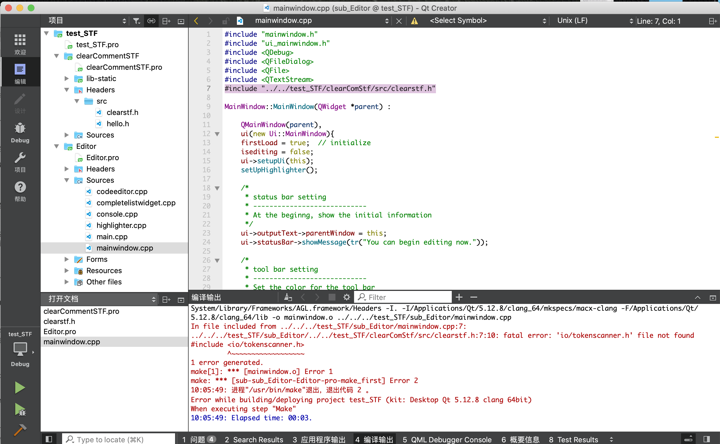Open the compile output settings gear
This screenshot has height=444, width=720.
[x=346, y=297]
